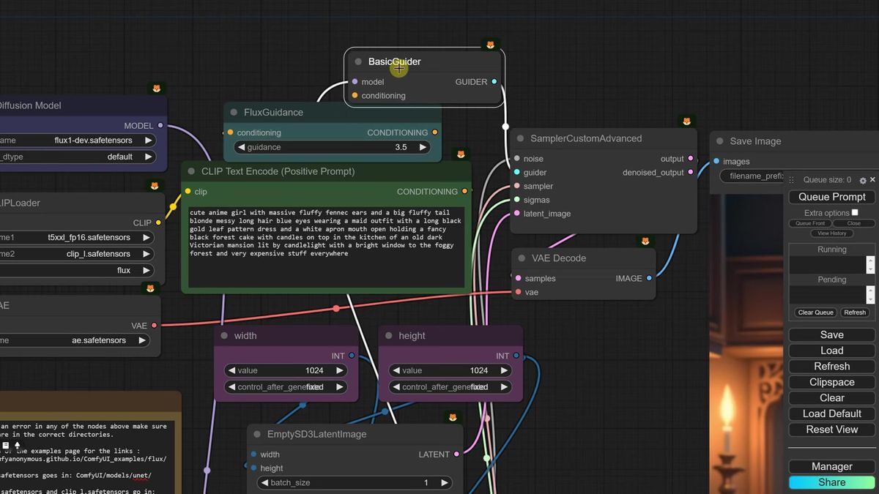Decrease width value with left arrow
Screen dimensions: 879x494
point(231,370)
